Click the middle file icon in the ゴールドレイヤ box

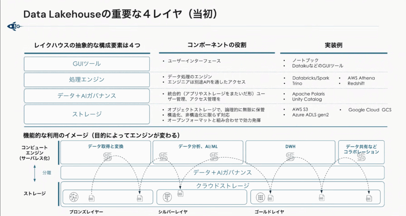tap(322, 198)
